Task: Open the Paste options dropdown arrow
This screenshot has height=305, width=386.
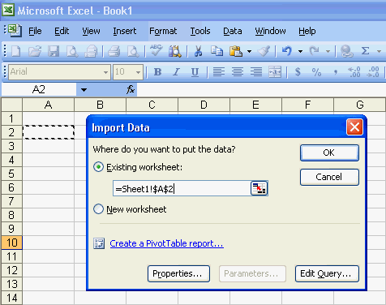Action: pos(249,51)
